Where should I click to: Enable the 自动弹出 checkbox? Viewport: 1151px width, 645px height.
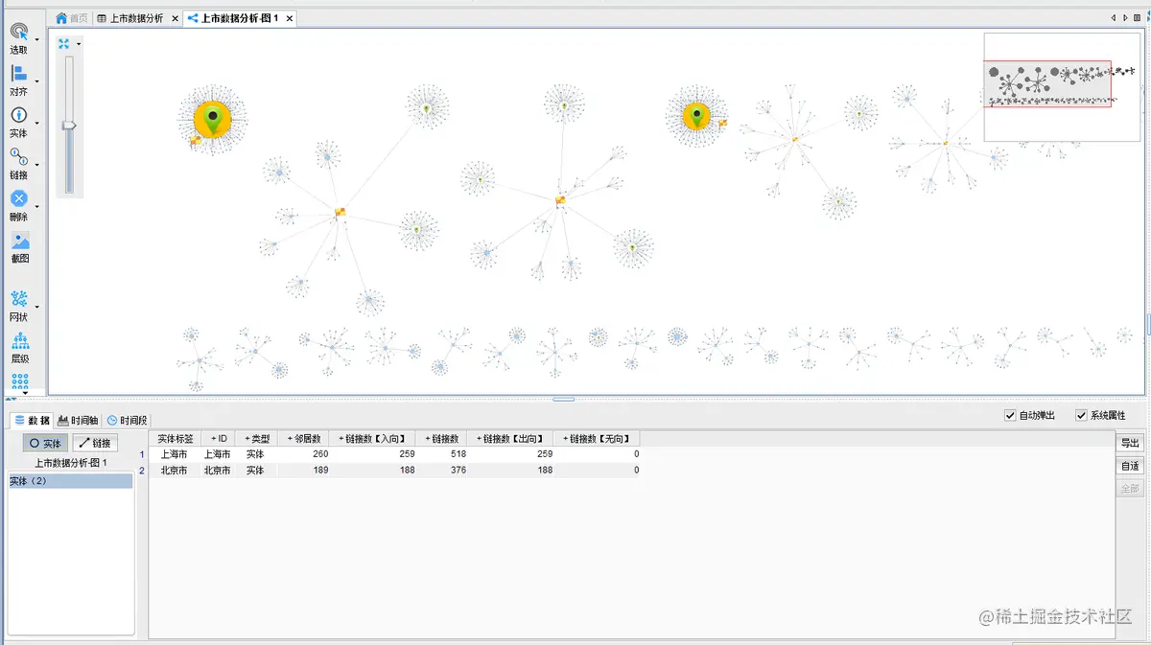click(x=1010, y=415)
